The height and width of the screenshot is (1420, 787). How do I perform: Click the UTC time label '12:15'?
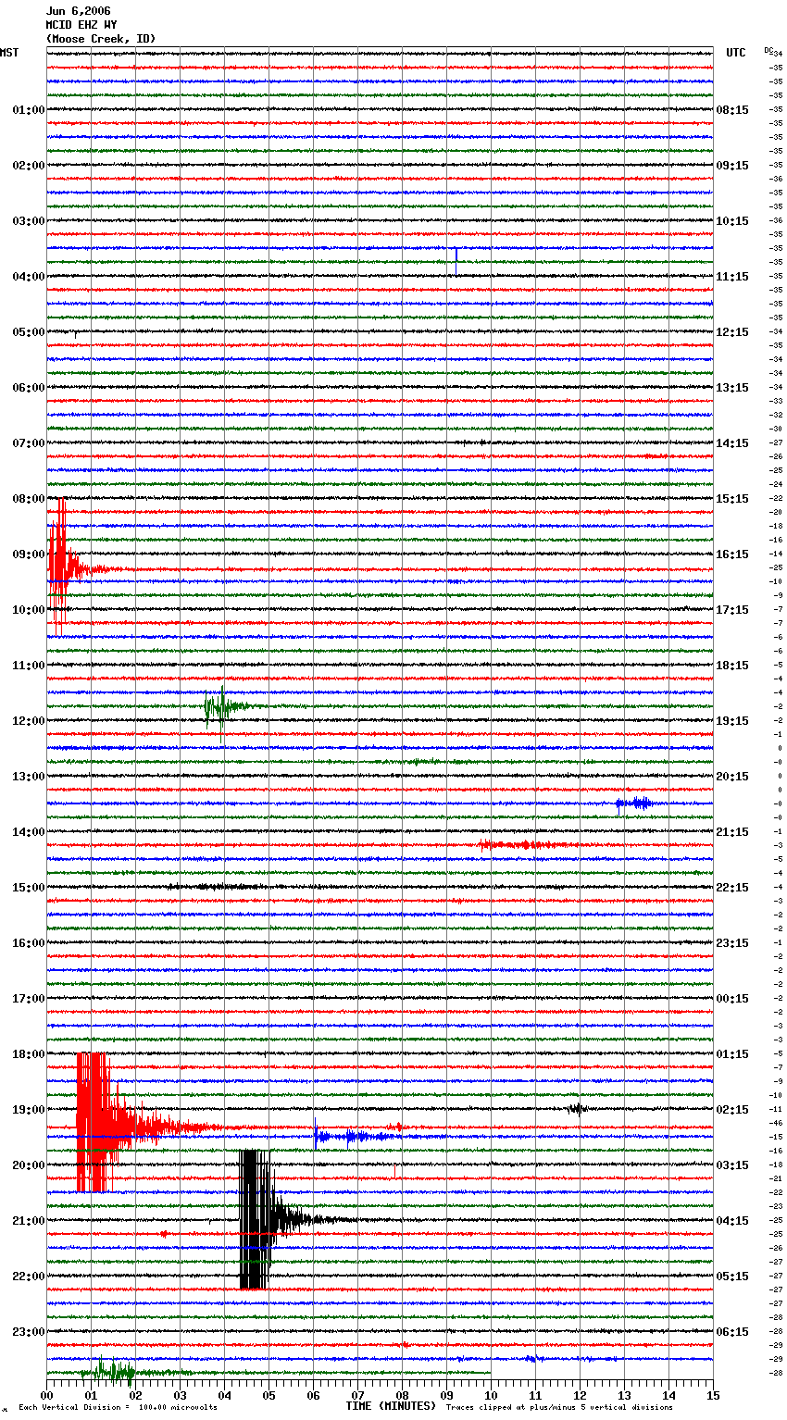[732, 332]
